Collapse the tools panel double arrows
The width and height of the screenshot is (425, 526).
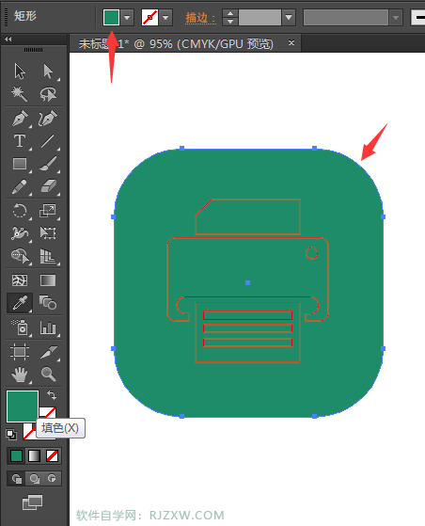[x=8, y=40]
